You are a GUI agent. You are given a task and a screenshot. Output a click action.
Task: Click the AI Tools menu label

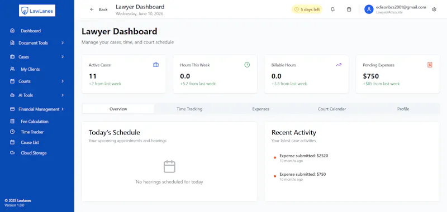[x=26, y=95]
